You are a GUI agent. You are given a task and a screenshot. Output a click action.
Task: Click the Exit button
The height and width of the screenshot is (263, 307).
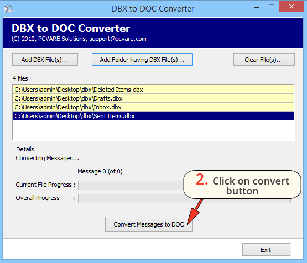[x=266, y=250]
